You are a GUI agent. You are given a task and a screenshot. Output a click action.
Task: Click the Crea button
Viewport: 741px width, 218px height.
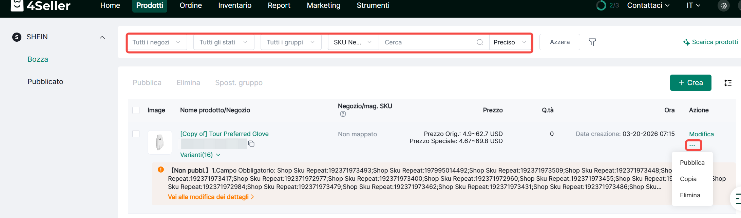690,83
